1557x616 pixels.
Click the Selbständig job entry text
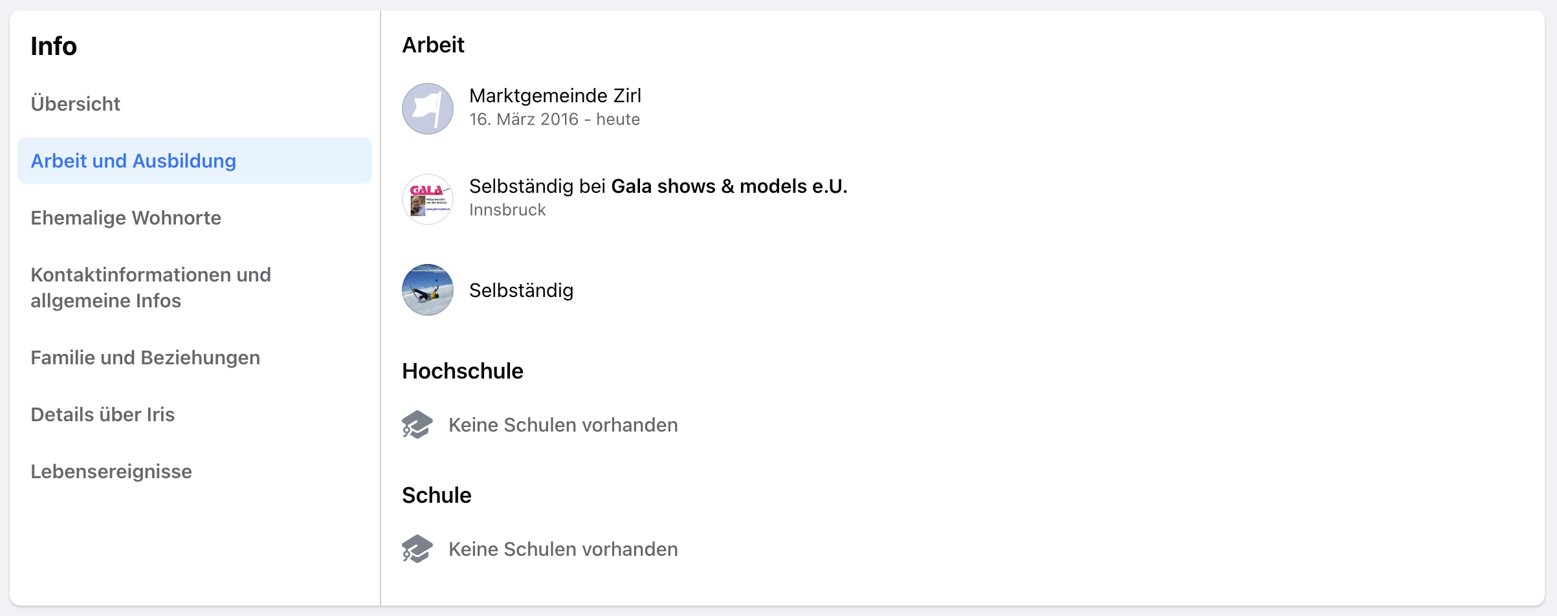click(x=521, y=291)
